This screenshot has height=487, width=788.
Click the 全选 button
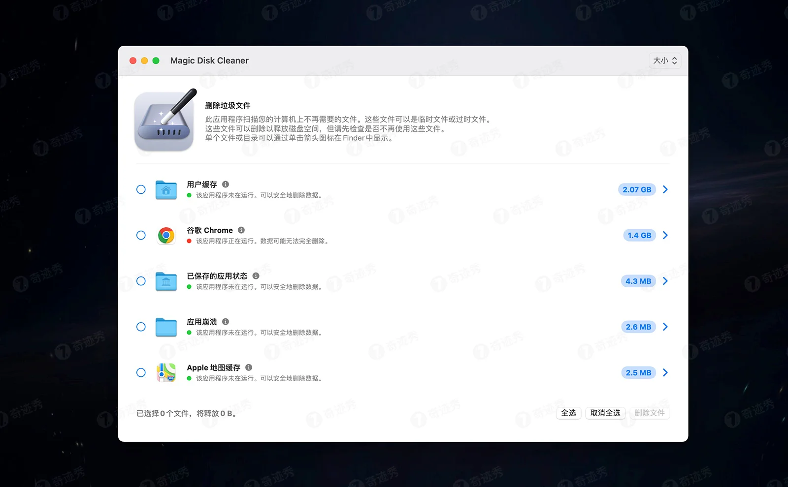coord(568,413)
